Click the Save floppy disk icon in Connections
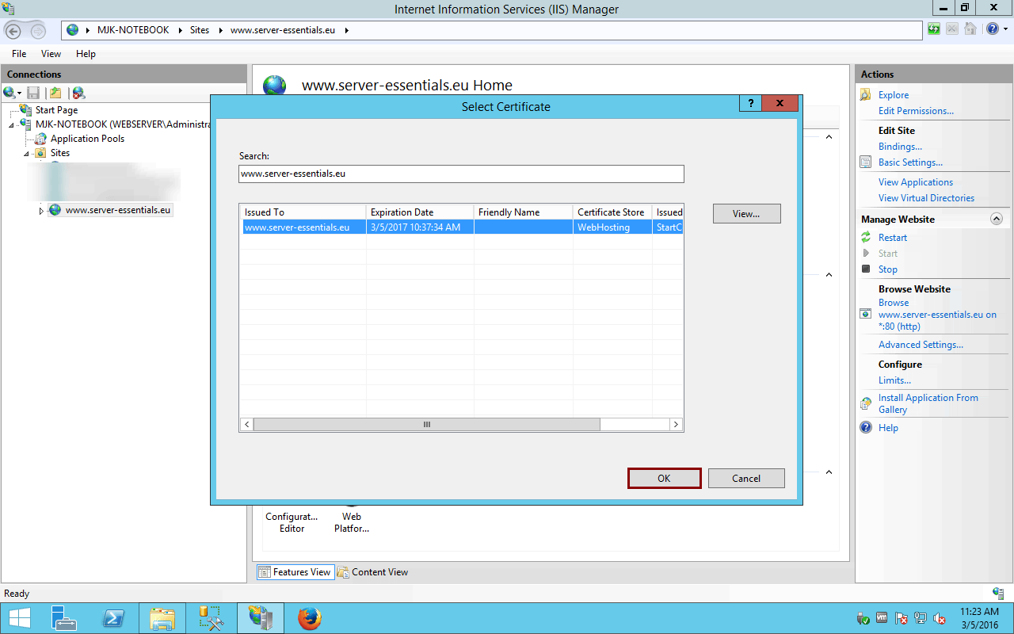 coord(33,93)
